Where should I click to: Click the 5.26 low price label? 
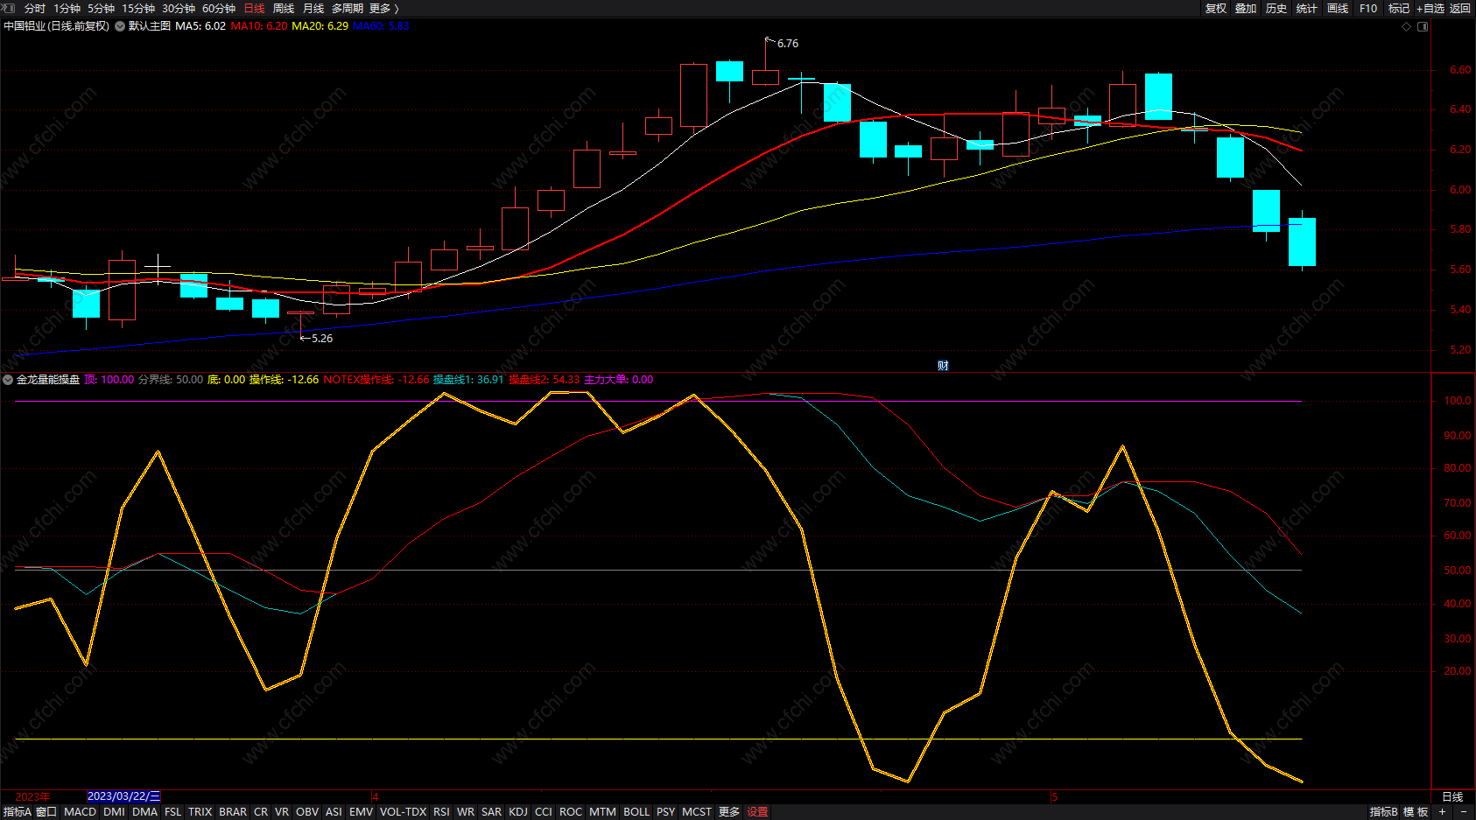321,339
